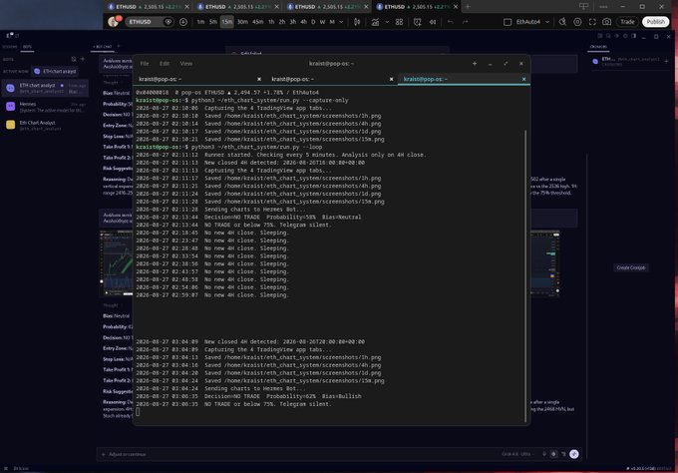Toggle ETHUSD visibility eye icon
The width and height of the screenshot is (678, 473).
pos(169,22)
